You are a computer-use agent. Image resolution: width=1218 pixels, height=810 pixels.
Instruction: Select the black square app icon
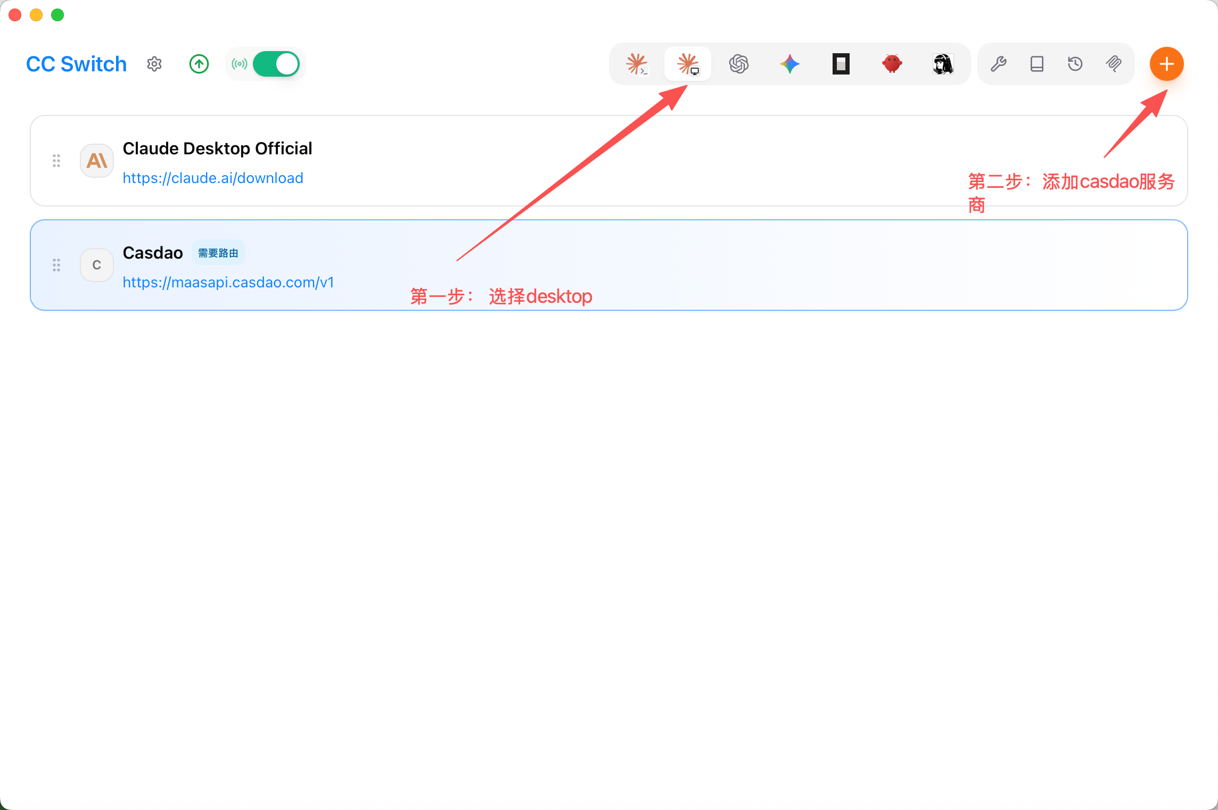point(841,64)
